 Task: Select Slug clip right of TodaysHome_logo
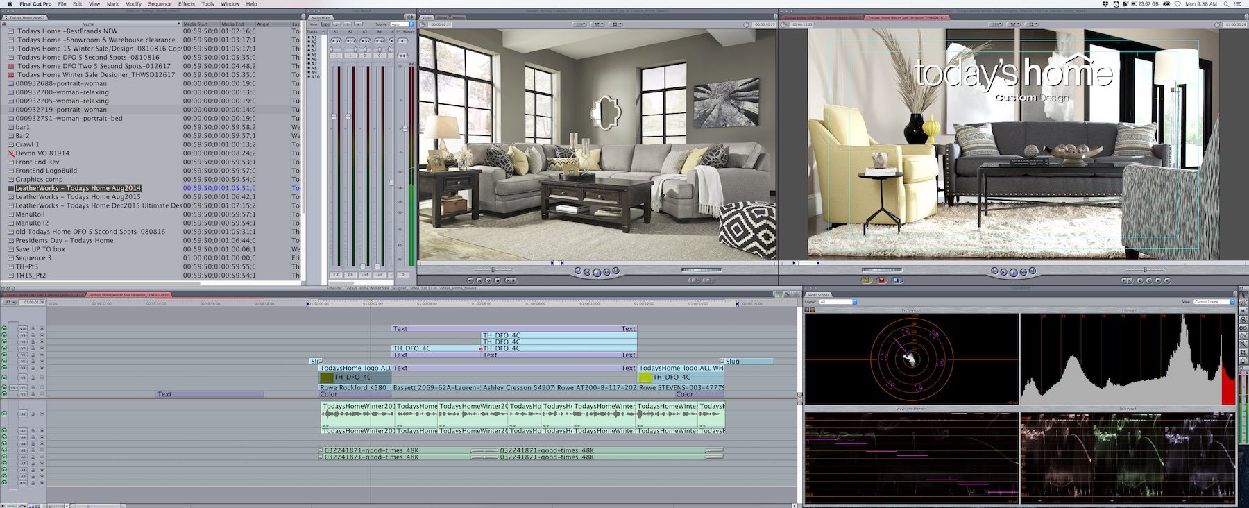coord(749,362)
